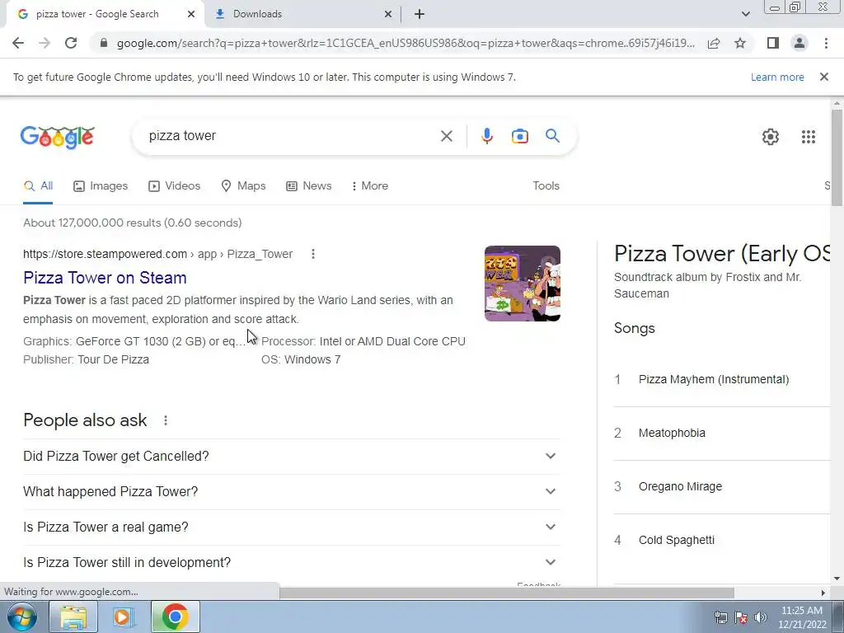Expand Is Pizza Tower a real game
This screenshot has width=844, height=633.
coord(291,527)
